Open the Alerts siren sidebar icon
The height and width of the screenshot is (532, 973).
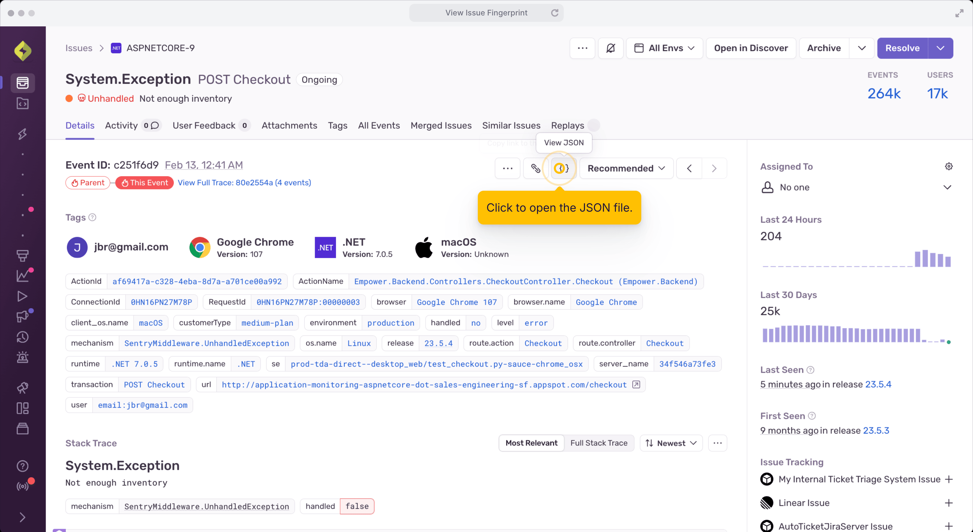[23, 357]
